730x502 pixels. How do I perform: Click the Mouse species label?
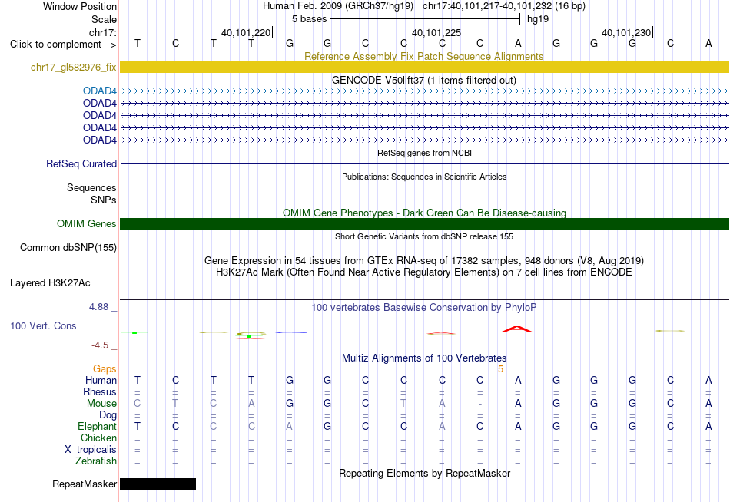click(x=101, y=404)
